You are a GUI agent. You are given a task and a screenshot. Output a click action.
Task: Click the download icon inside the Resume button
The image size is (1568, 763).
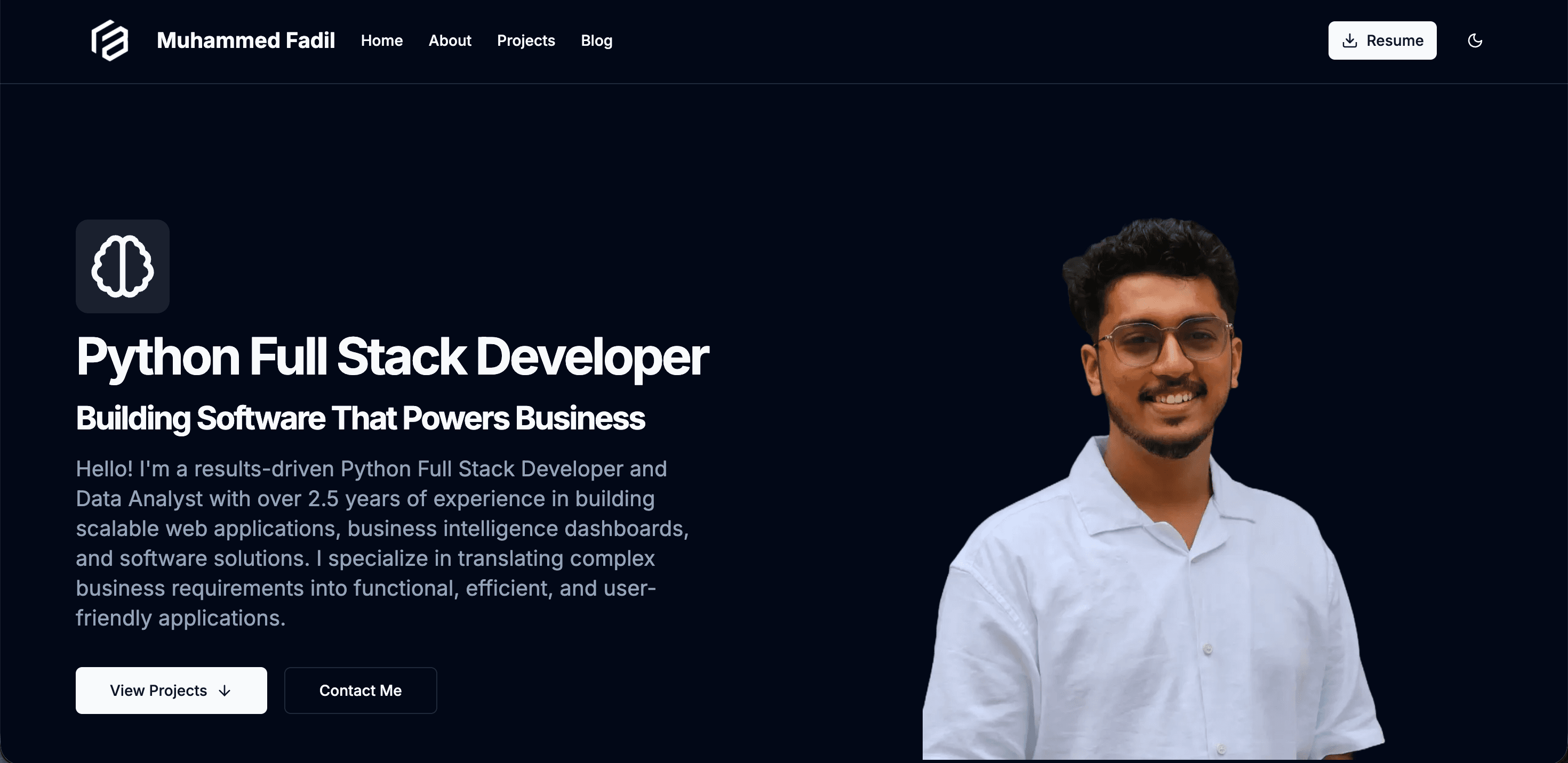tap(1351, 40)
